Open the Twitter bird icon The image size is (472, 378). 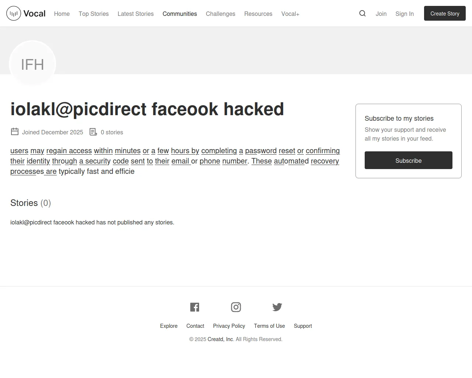tap(277, 307)
